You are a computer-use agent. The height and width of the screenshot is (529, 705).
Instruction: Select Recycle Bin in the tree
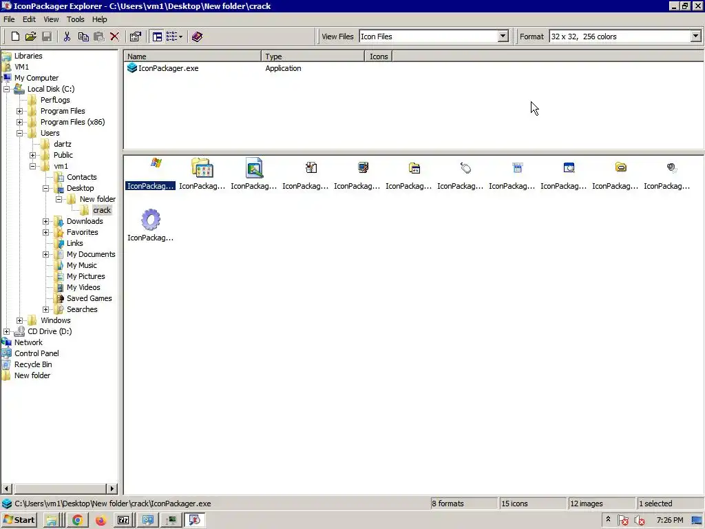tap(33, 364)
